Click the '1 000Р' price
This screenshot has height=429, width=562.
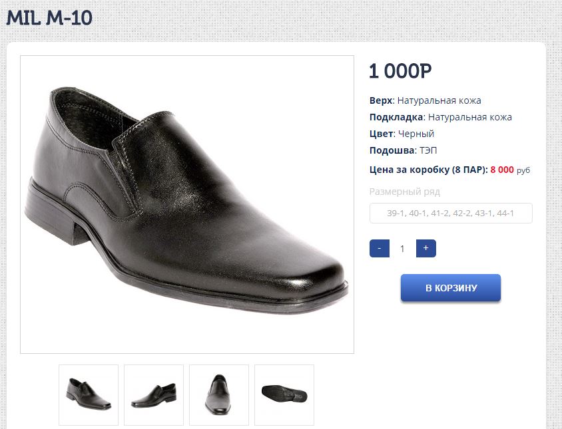(x=401, y=71)
